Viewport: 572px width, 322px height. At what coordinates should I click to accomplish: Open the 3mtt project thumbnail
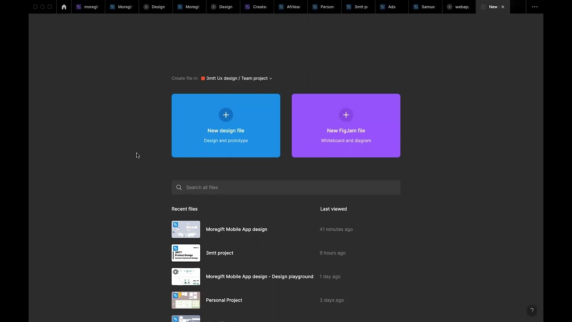186,253
